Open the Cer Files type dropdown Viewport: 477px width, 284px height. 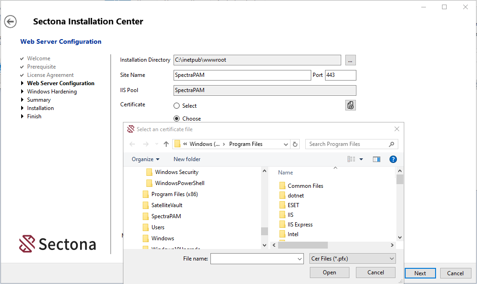coord(352,259)
